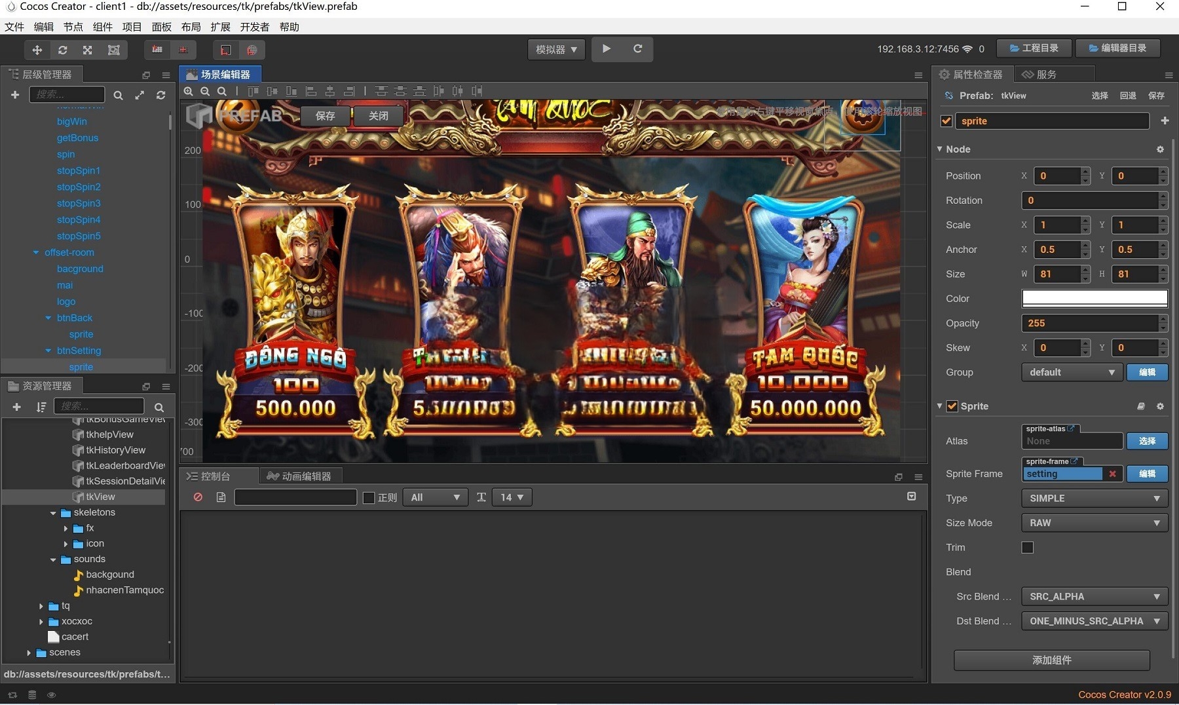Click the Play preview button

(607, 49)
